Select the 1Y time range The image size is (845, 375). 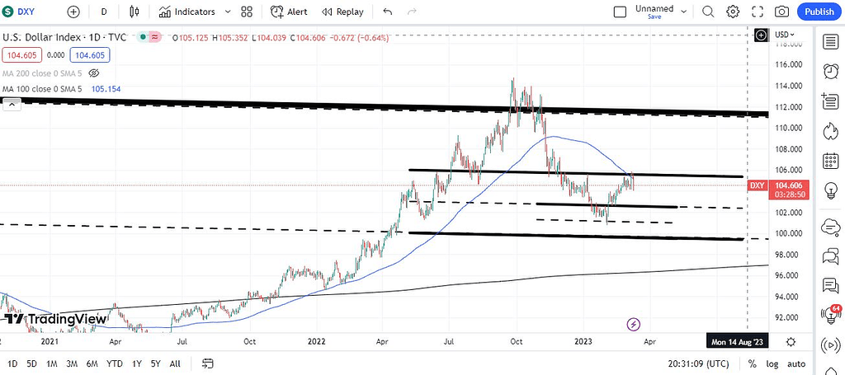click(135, 363)
